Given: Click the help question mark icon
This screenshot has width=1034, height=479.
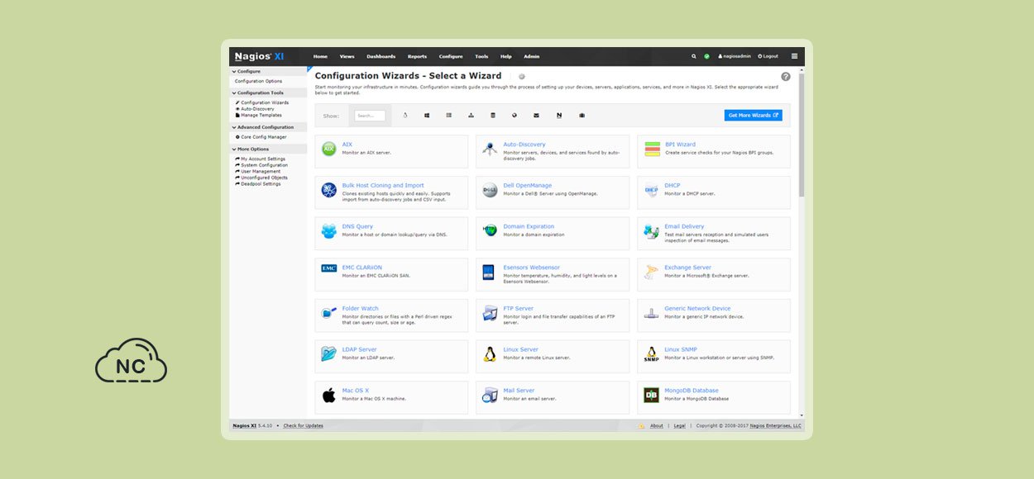Looking at the screenshot, I should tap(786, 77).
